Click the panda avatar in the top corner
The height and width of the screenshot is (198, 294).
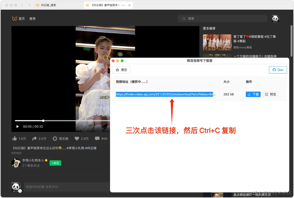click(275, 18)
